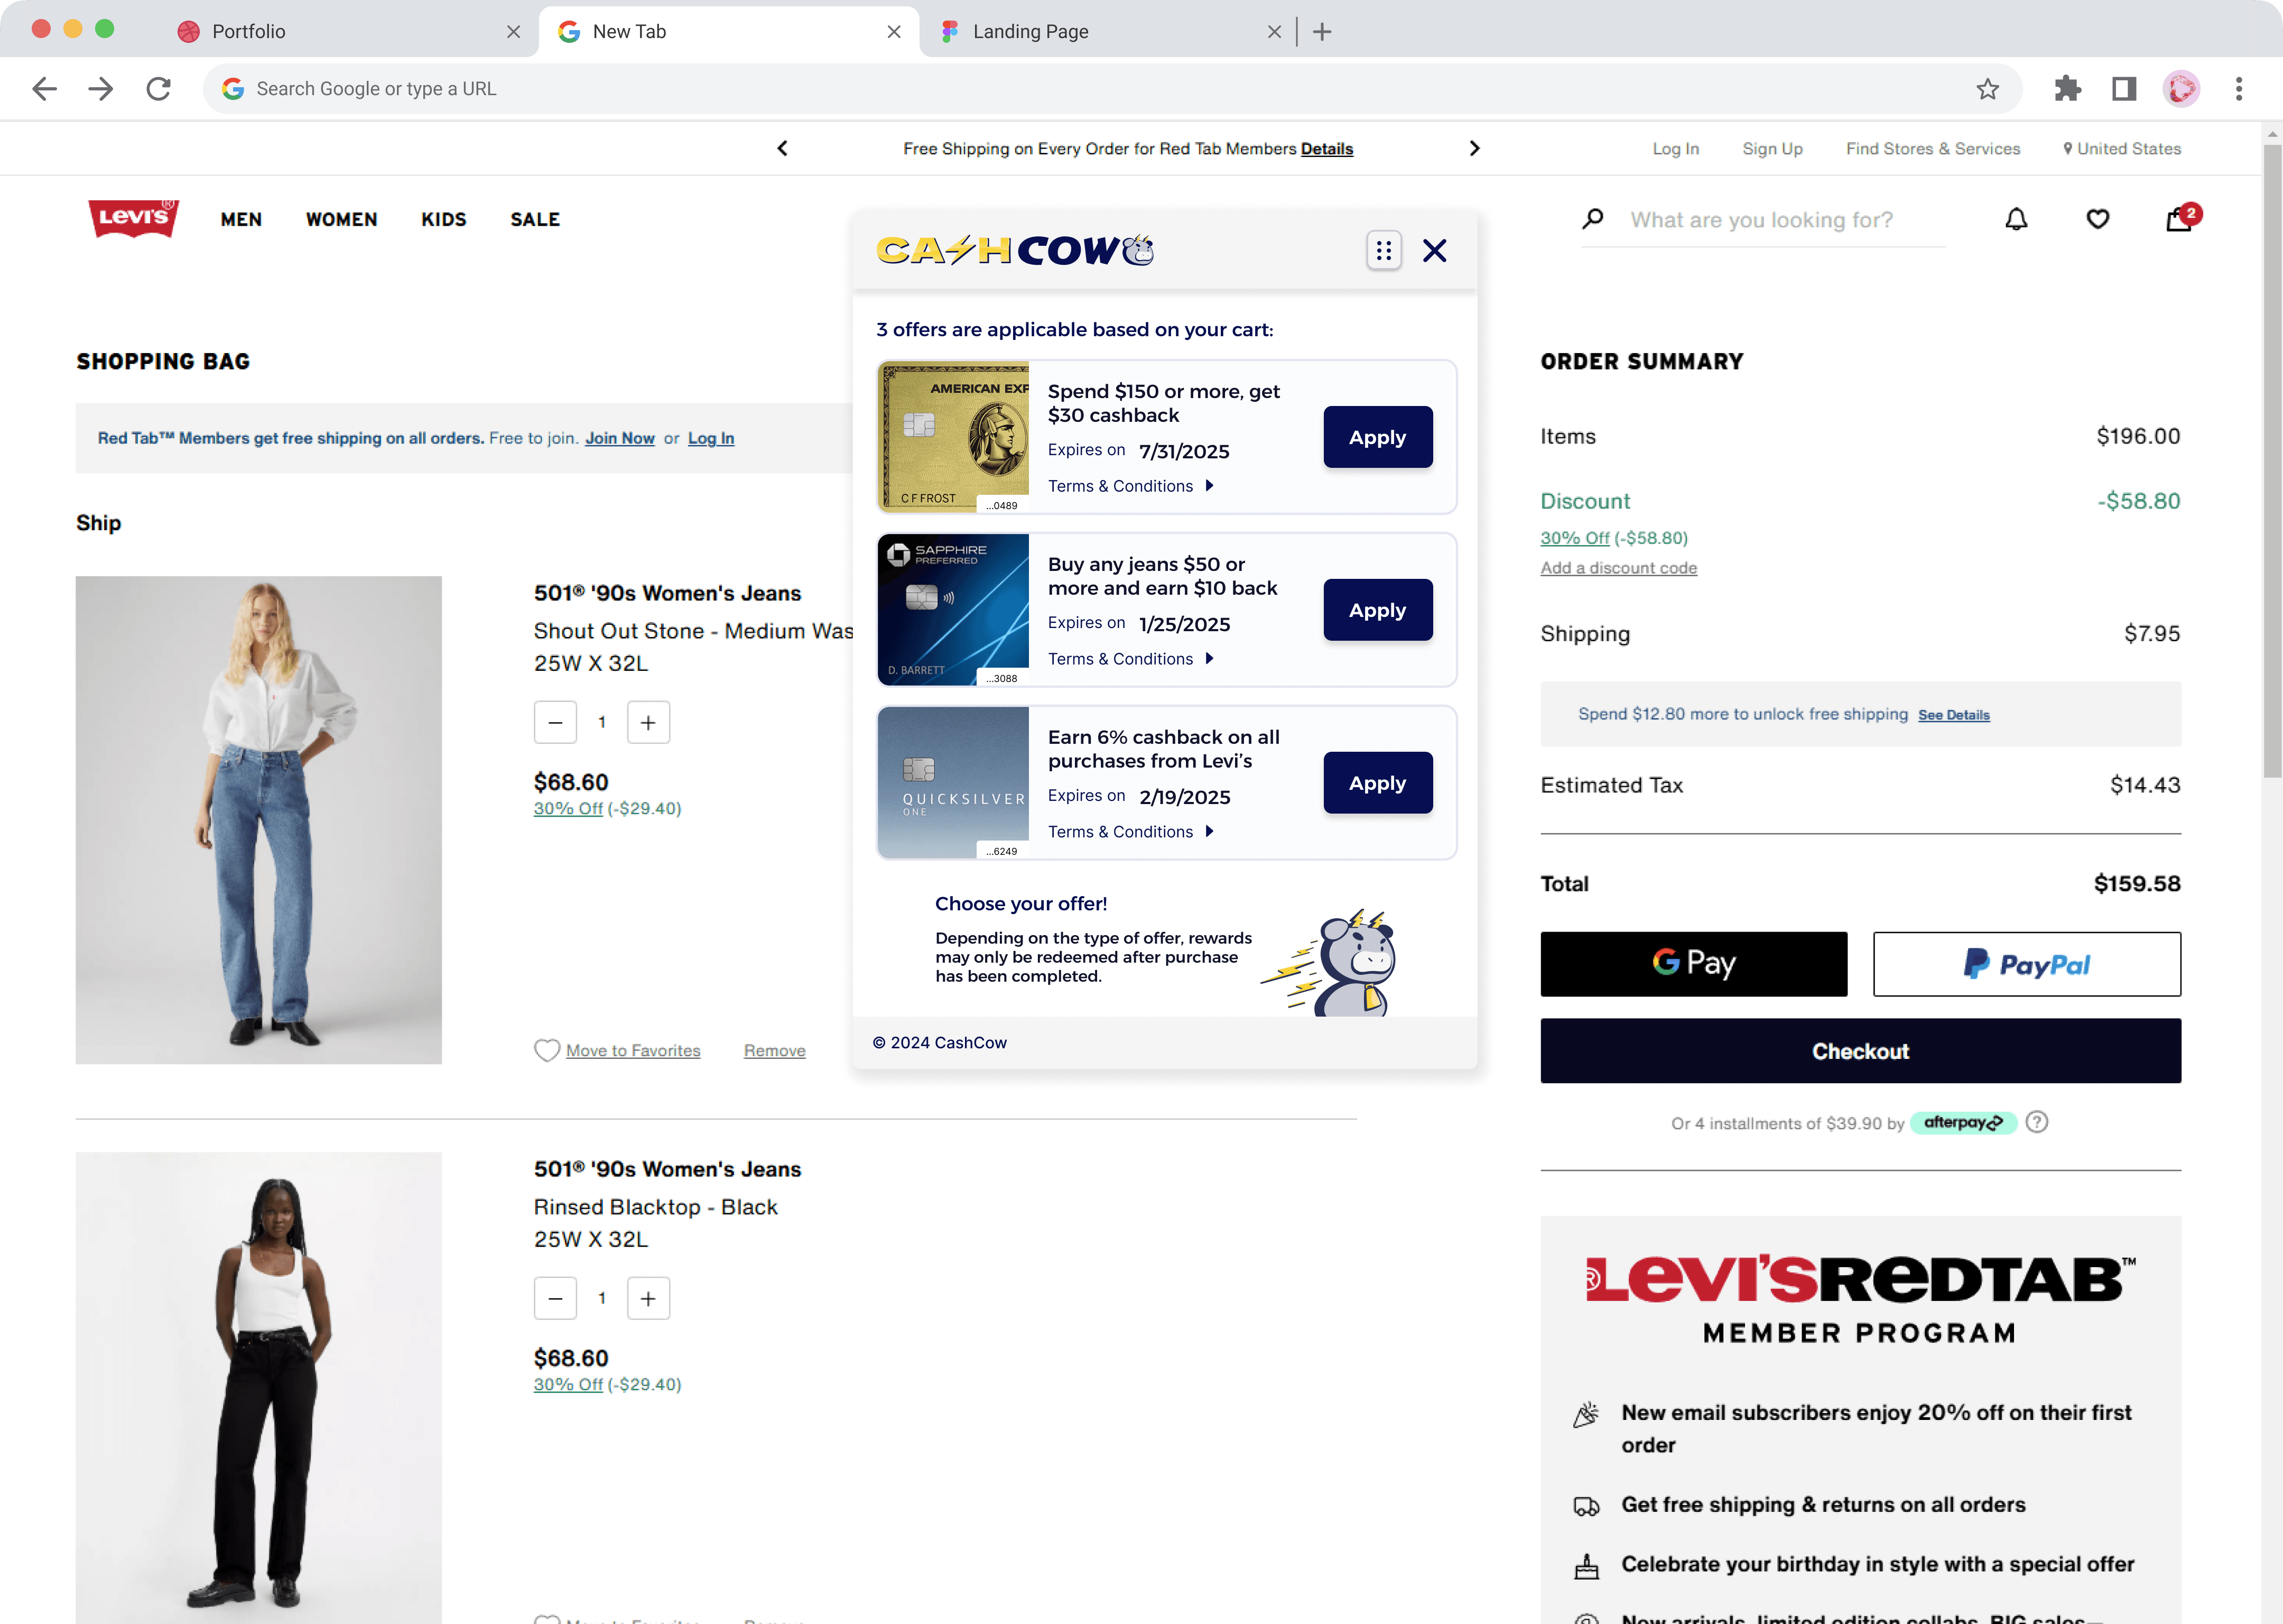Click Add a discount code

1618,568
